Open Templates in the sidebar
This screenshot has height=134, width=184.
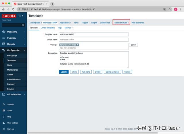click(11, 60)
